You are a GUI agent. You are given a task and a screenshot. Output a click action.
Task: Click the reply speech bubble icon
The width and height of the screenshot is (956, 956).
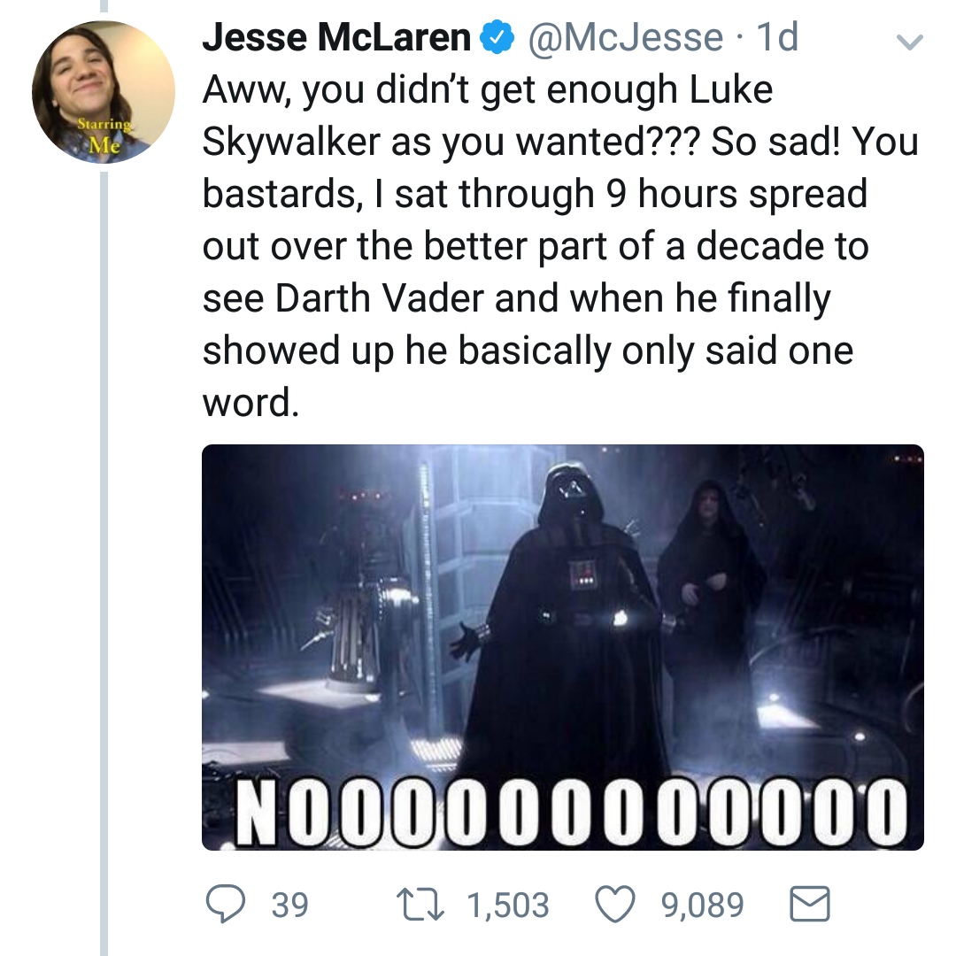pos(226,904)
